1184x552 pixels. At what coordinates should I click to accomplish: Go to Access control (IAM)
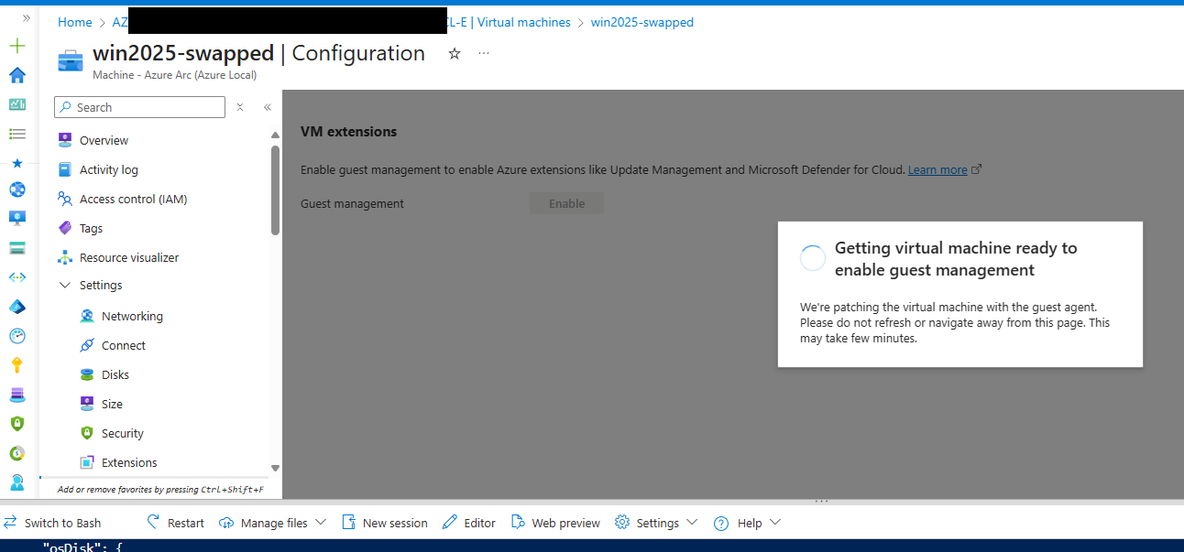(133, 199)
